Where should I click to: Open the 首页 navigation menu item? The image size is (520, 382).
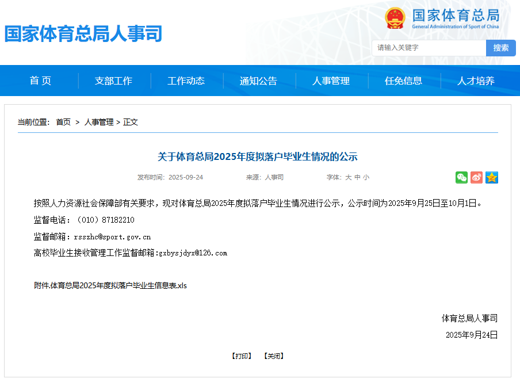click(x=41, y=81)
